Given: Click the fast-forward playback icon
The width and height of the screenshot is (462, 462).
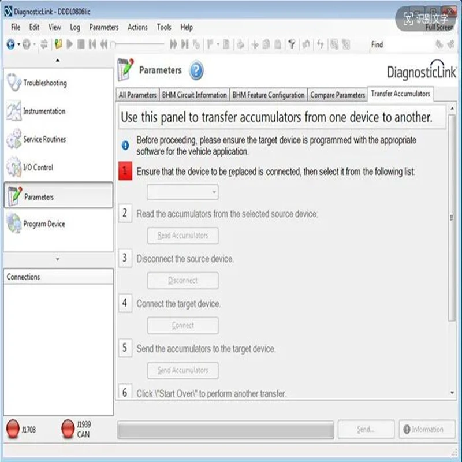Looking at the screenshot, I should click(x=173, y=44).
